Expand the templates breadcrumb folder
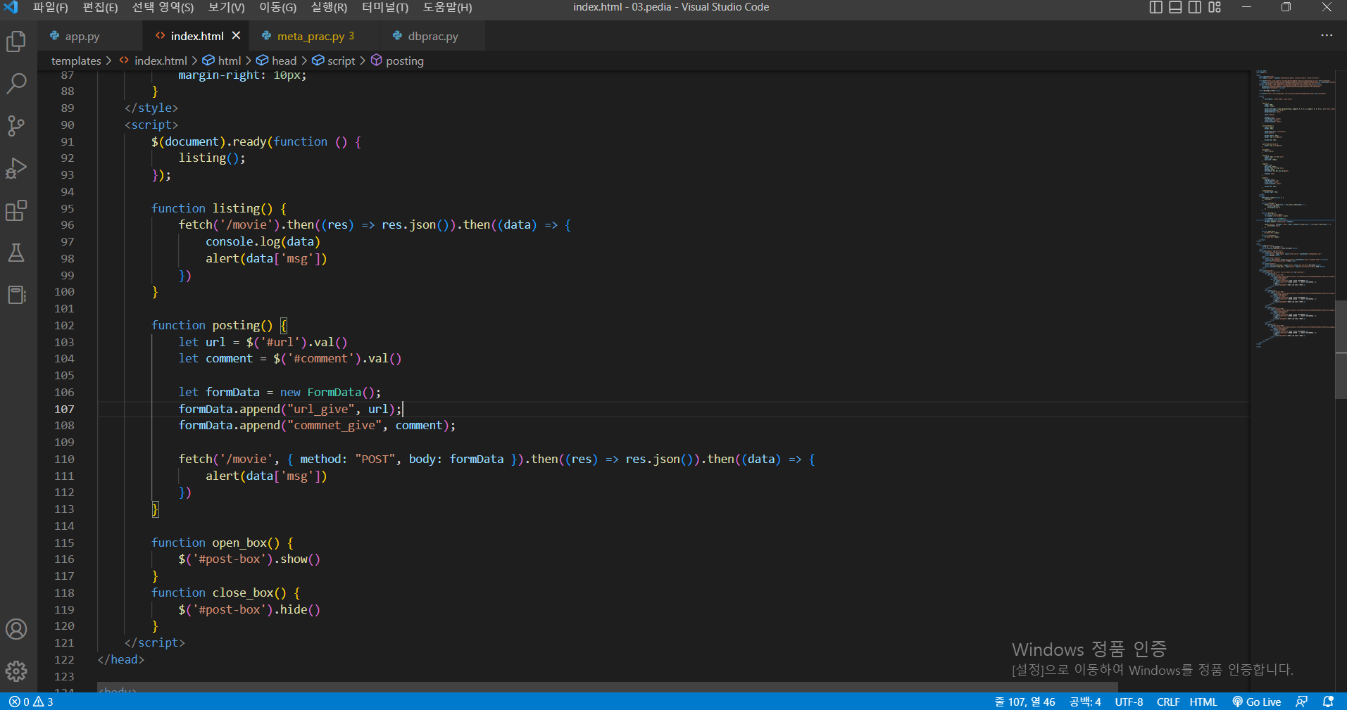Viewport: 1347px width, 710px height. click(x=76, y=61)
